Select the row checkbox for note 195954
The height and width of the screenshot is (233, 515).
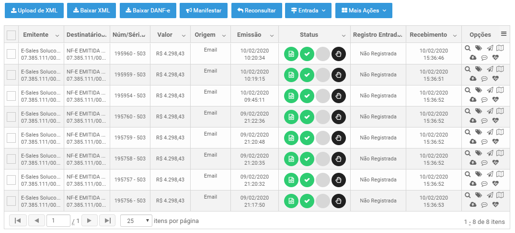pyautogui.click(x=11, y=96)
